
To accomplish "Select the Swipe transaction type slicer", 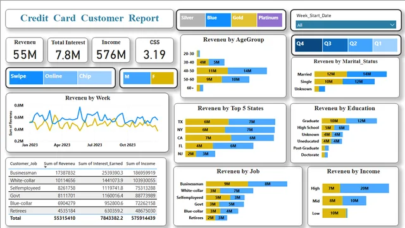I will 26,78.
